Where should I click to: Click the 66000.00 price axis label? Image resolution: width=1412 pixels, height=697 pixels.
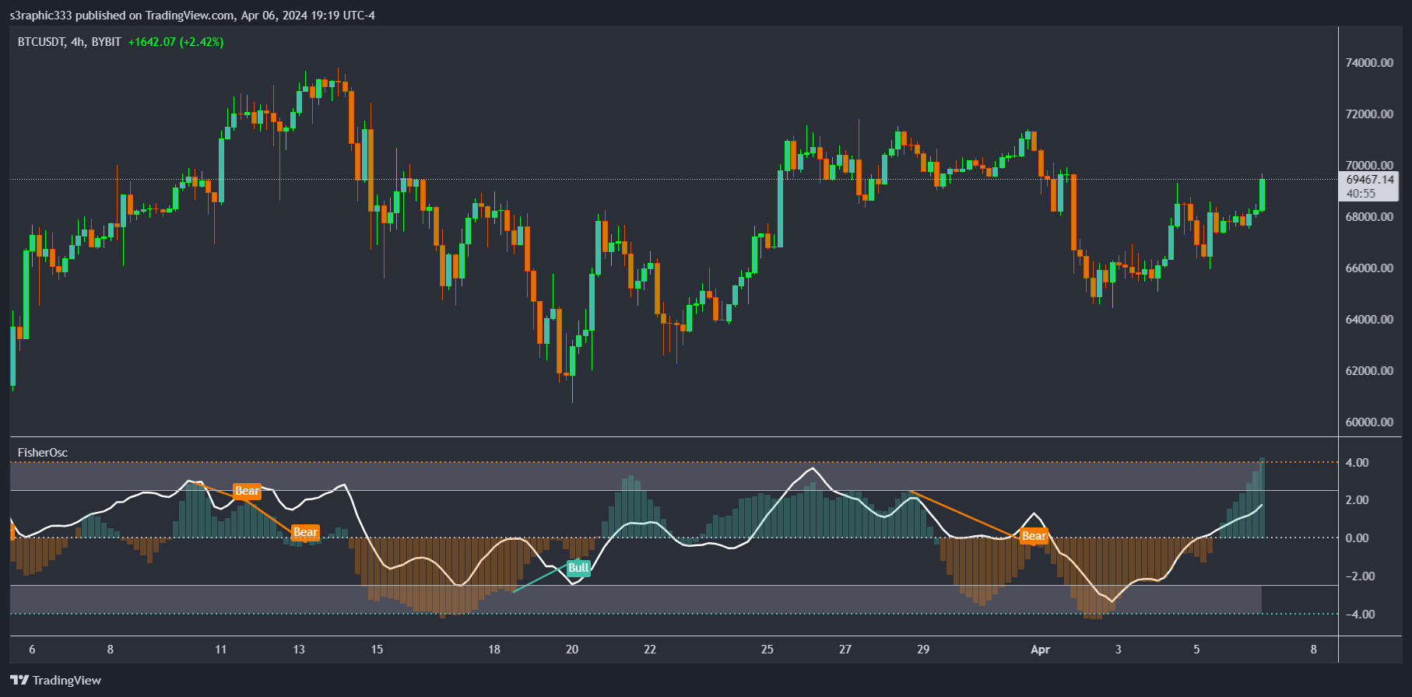click(x=1370, y=268)
